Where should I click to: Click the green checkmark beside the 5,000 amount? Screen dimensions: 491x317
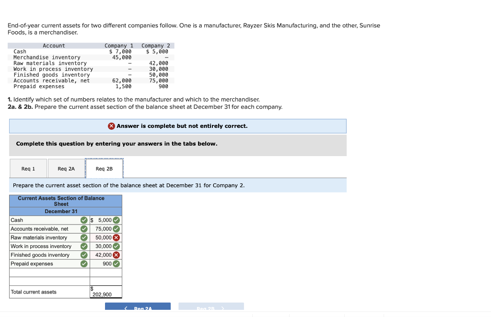pyautogui.click(x=116, y=220)
